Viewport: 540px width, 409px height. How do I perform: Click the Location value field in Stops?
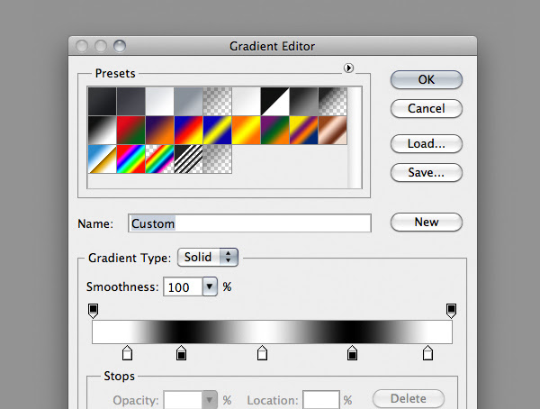321,400
